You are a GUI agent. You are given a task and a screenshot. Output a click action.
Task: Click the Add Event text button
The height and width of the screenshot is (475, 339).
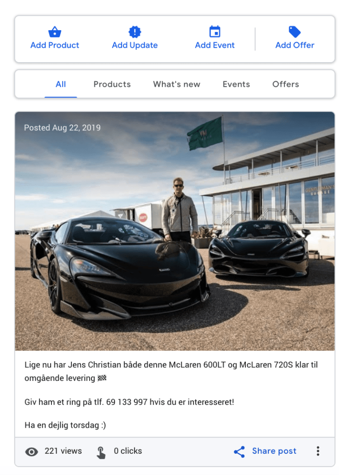tap(215, 45)
